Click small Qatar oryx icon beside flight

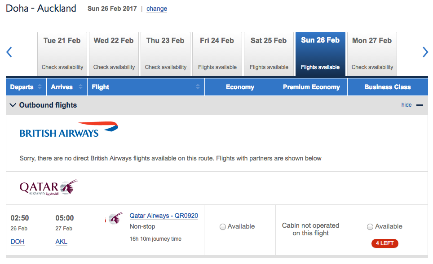click(115, 219)
